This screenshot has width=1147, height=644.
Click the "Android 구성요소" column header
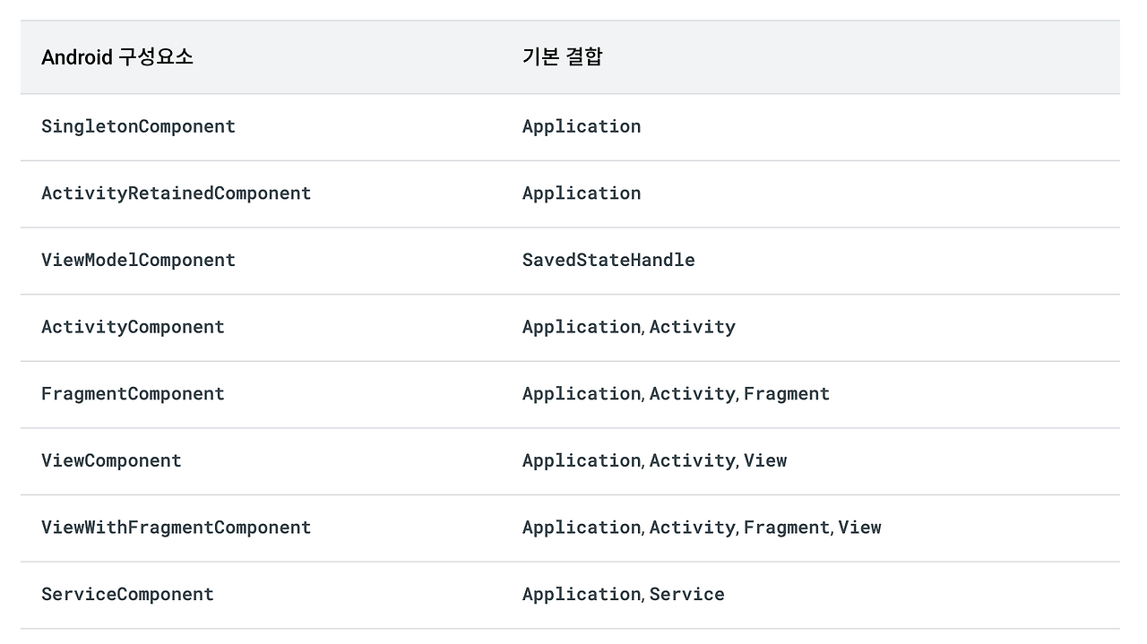(117, 57)
